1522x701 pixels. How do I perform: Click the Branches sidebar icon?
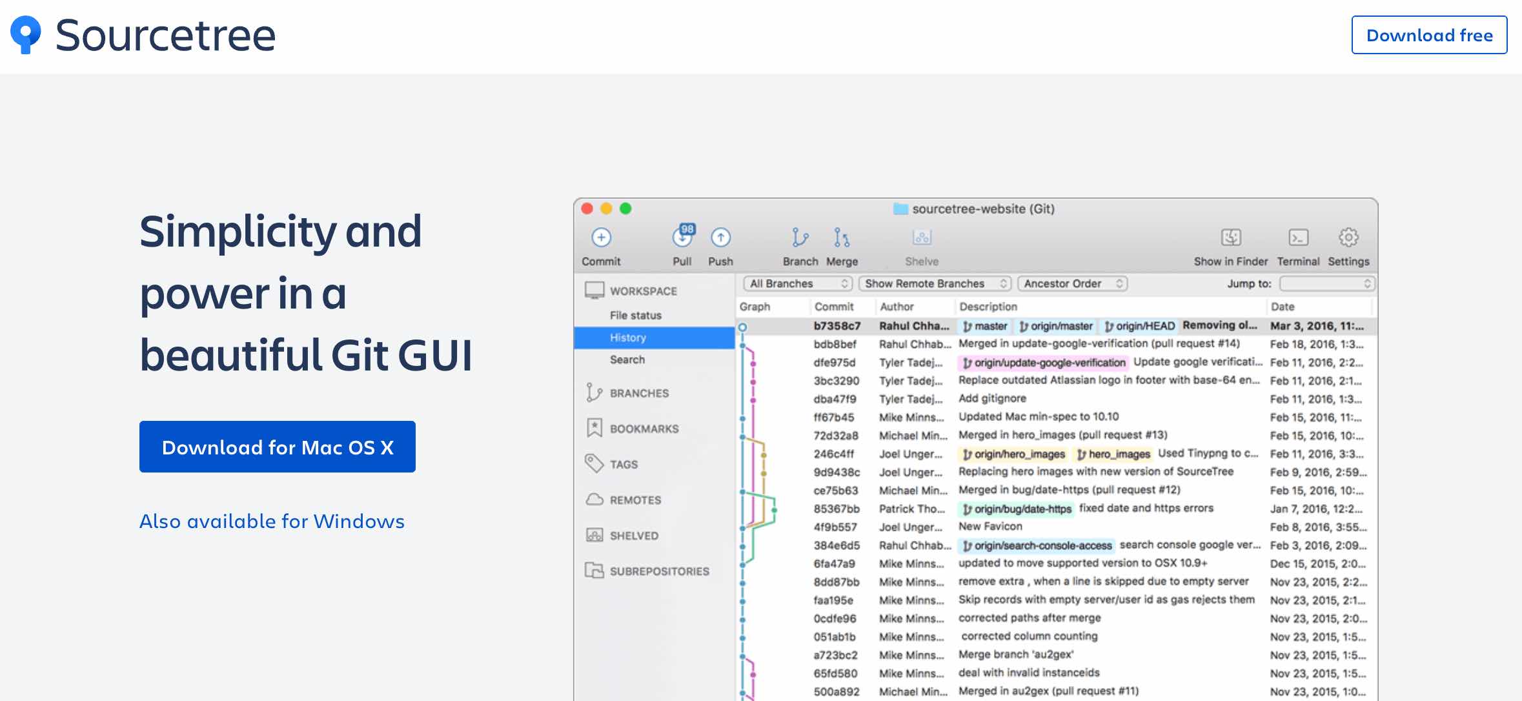point(594,392)
